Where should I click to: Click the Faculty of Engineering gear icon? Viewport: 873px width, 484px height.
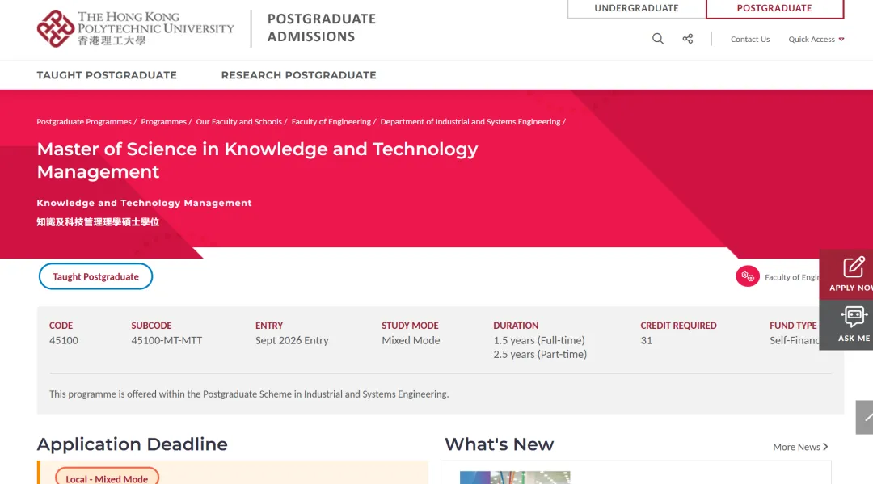[748, 276]
